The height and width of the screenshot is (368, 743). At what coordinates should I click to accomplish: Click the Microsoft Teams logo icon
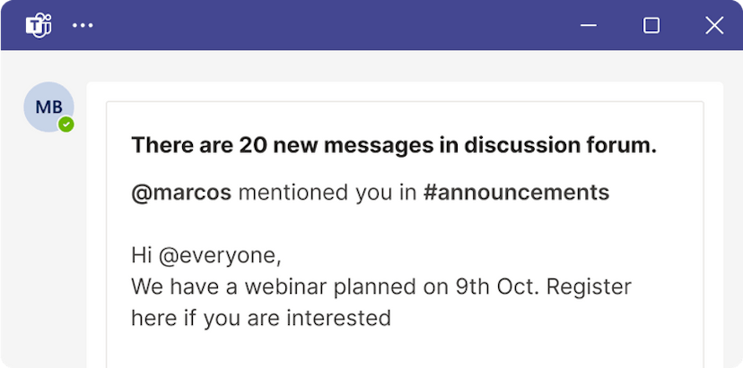pyautogui.click(x=39, y=25)
